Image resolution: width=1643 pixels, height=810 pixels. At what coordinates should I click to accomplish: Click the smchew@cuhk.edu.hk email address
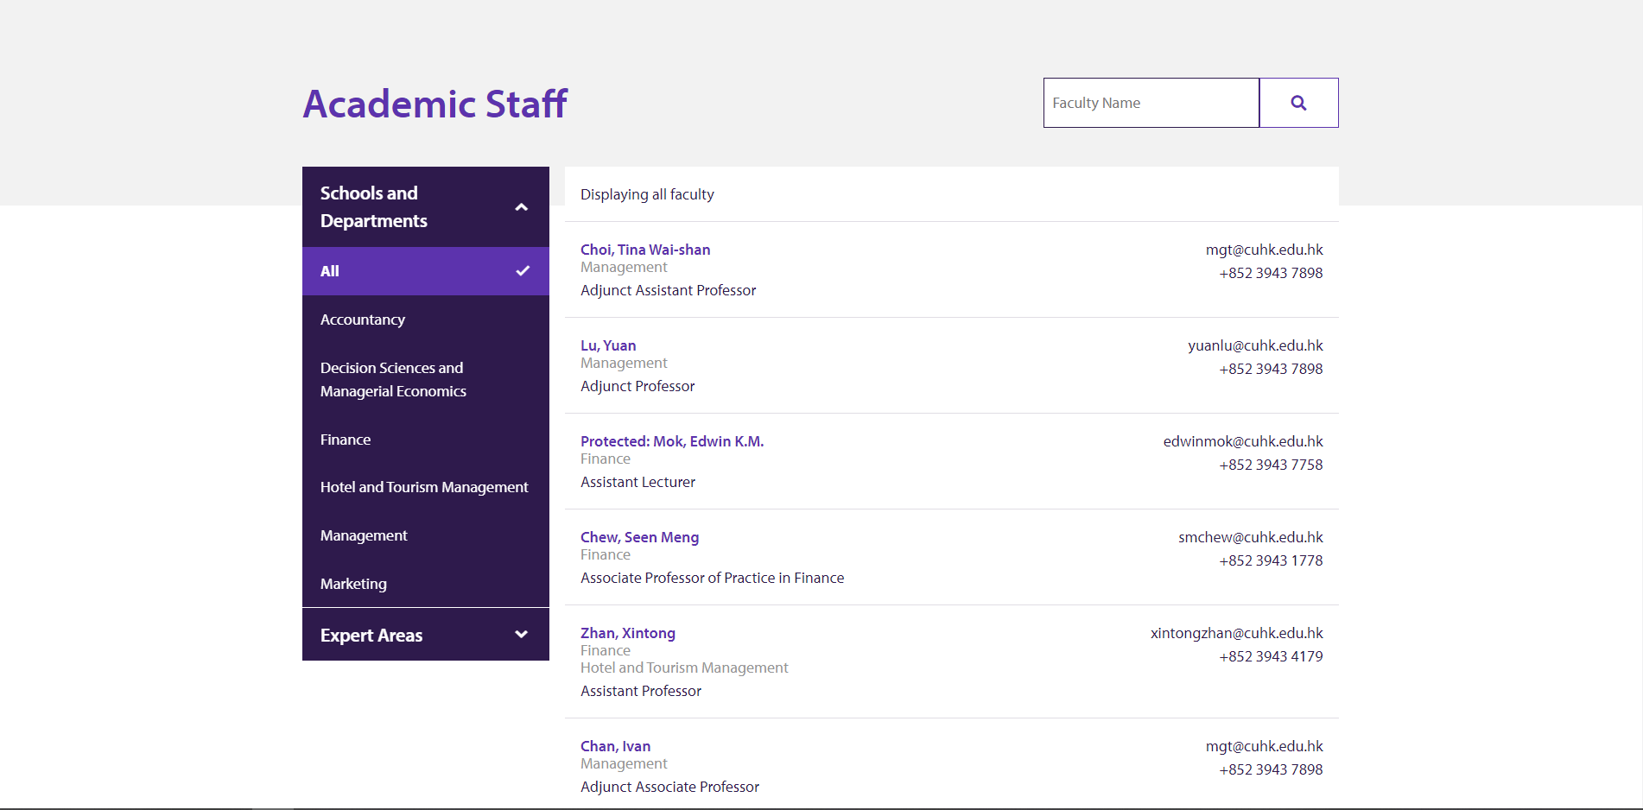pos(1250,537)
